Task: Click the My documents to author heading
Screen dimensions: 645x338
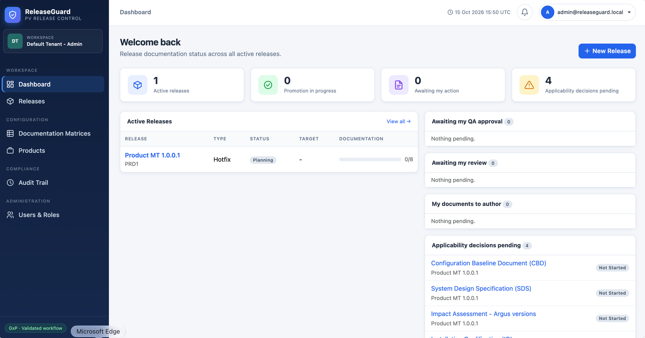Action: tap(466, 204)
